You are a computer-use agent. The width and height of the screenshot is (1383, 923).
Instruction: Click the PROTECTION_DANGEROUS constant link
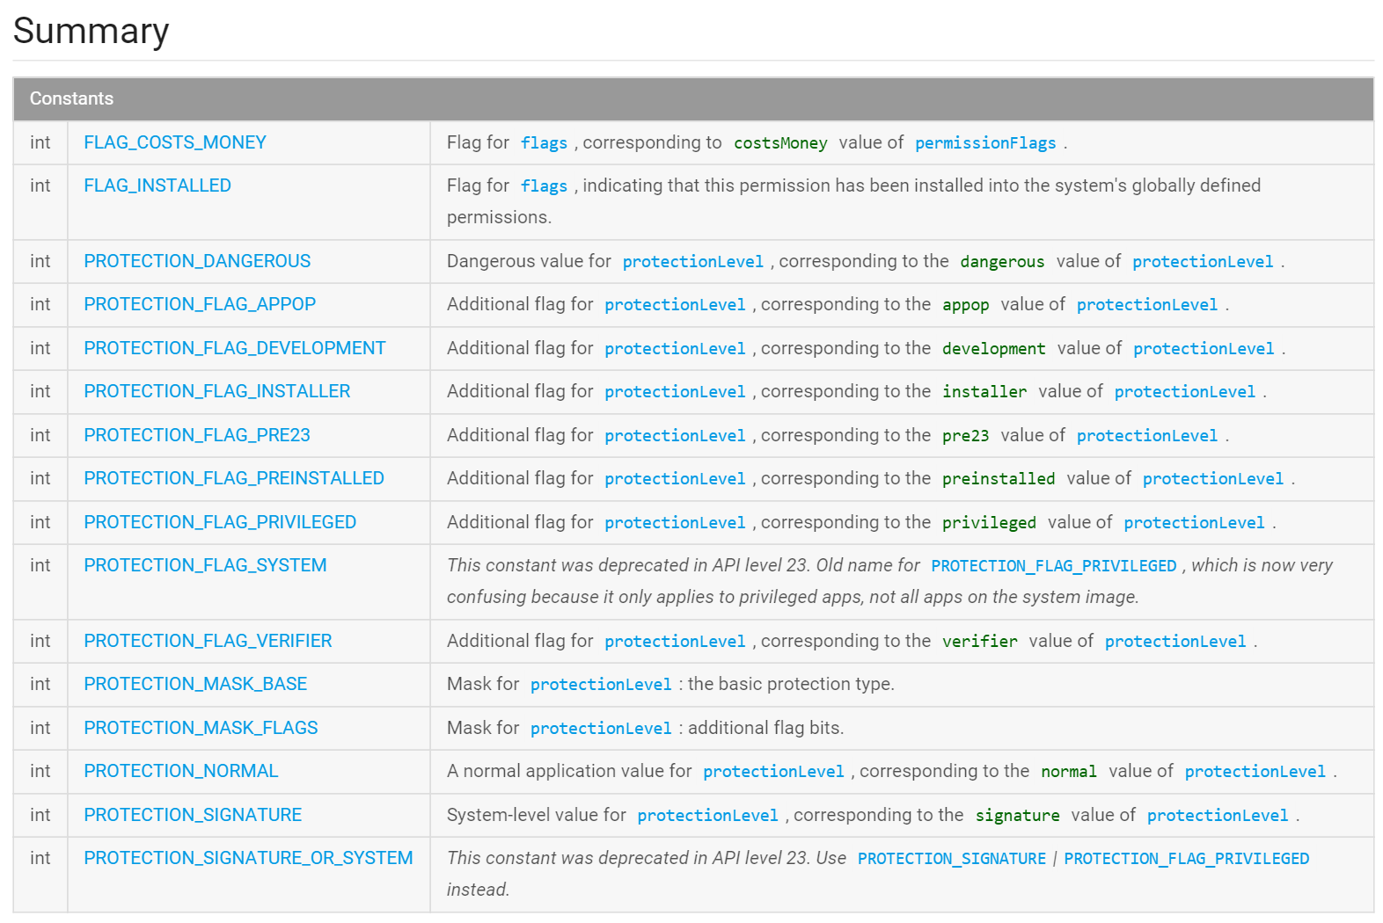point(197,261)
